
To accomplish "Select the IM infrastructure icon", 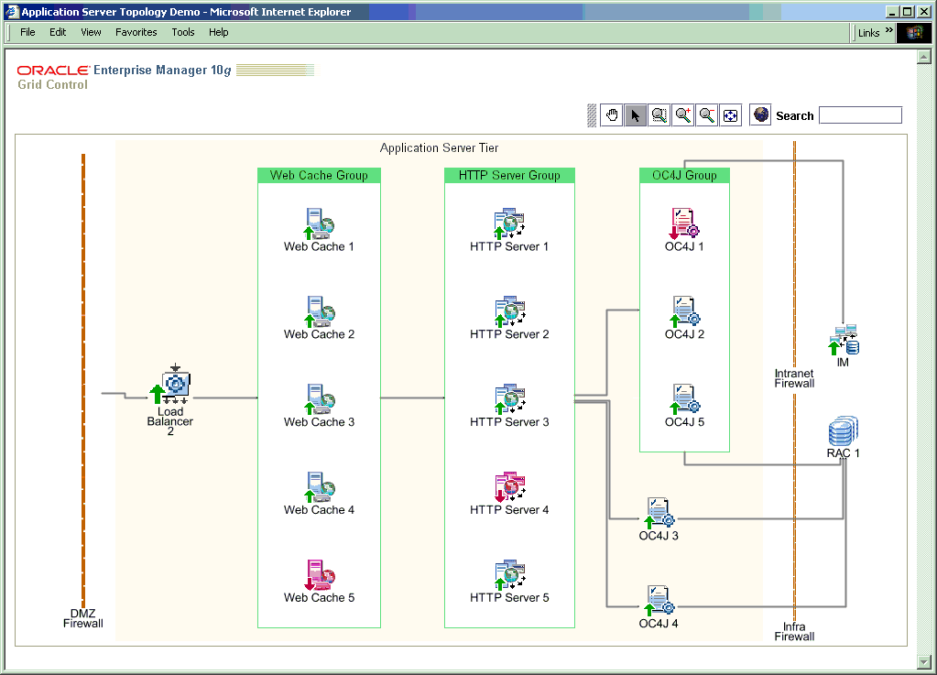I will [844, 340].
